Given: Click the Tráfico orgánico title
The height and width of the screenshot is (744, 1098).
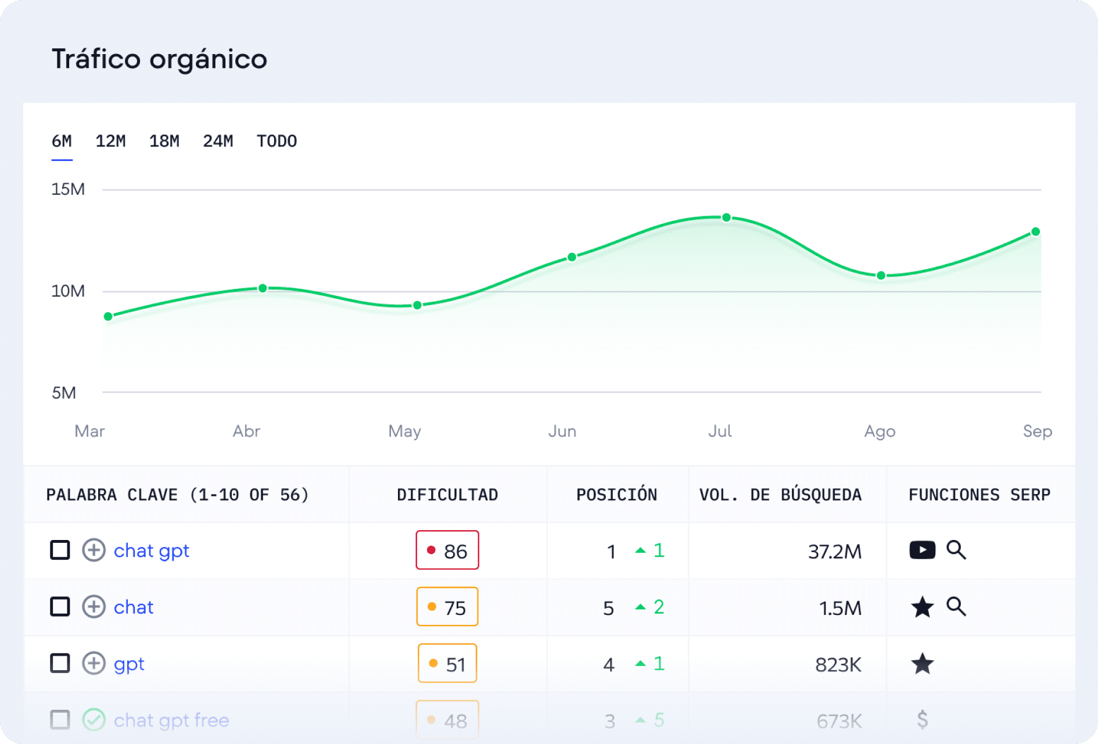Looking at the screenshot, I should 159,60.
